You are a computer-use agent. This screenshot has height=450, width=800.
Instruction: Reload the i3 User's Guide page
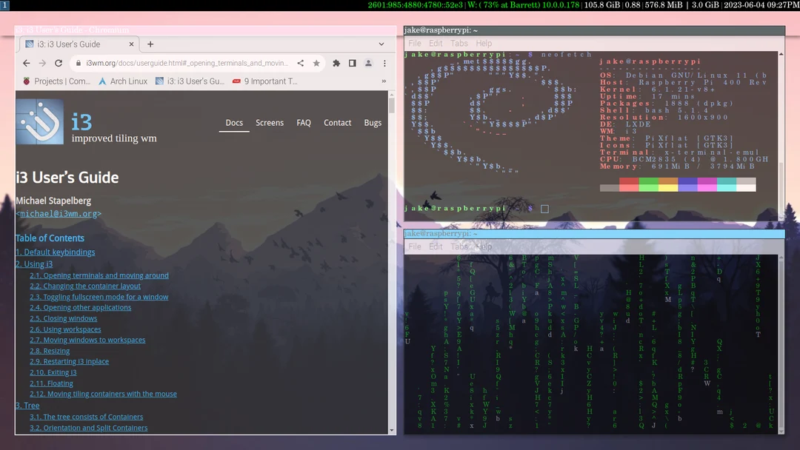(x=59, y=63)
